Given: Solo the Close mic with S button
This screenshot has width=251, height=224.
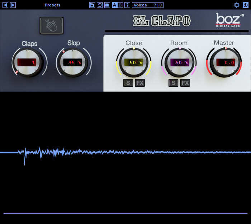Looking at the screenshot, I should point(128,83).
